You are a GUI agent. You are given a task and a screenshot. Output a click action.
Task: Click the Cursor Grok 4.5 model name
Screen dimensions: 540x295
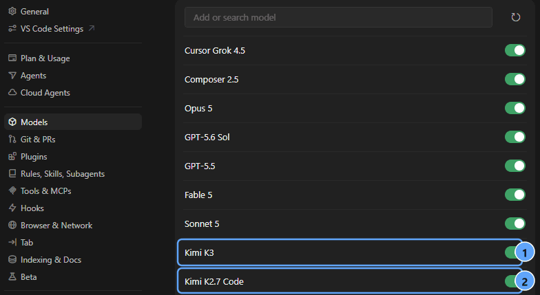coord(215,51)
